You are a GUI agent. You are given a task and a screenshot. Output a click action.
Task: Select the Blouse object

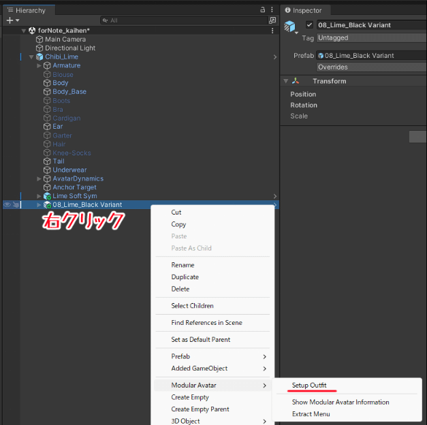click(x=63, y=74)
